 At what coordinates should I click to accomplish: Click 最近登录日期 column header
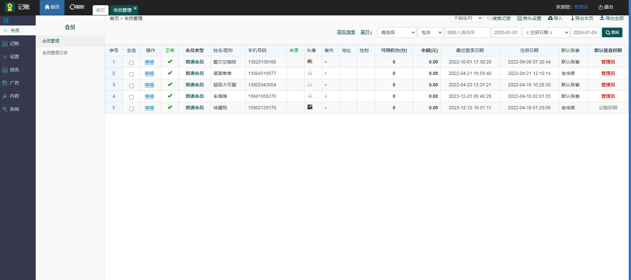tap(470, 50)
